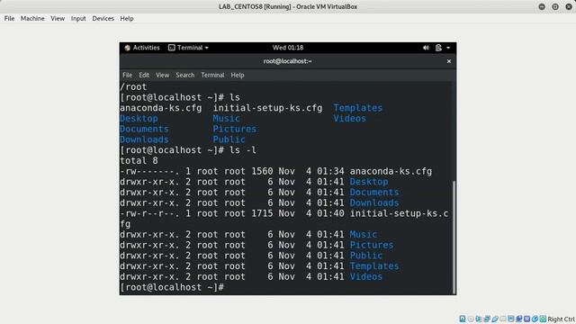Click 'initial-setup-ks.cfg' in the ls output
This screenshot has width=576, height=324.
point(267,108)
